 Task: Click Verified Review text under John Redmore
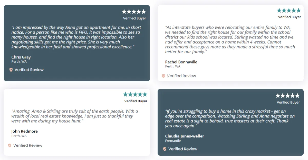[x=28, y=145]
